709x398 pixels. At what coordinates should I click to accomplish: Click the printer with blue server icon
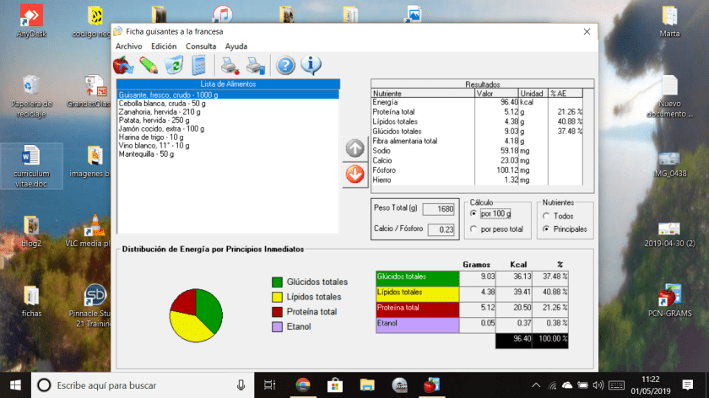point(255,65)
